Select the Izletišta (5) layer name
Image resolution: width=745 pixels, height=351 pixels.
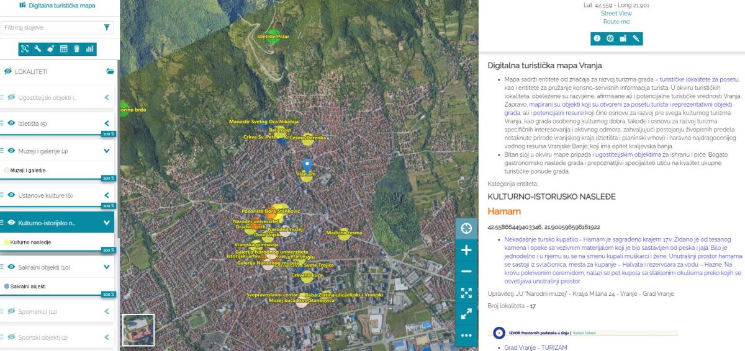coord(32,123)
